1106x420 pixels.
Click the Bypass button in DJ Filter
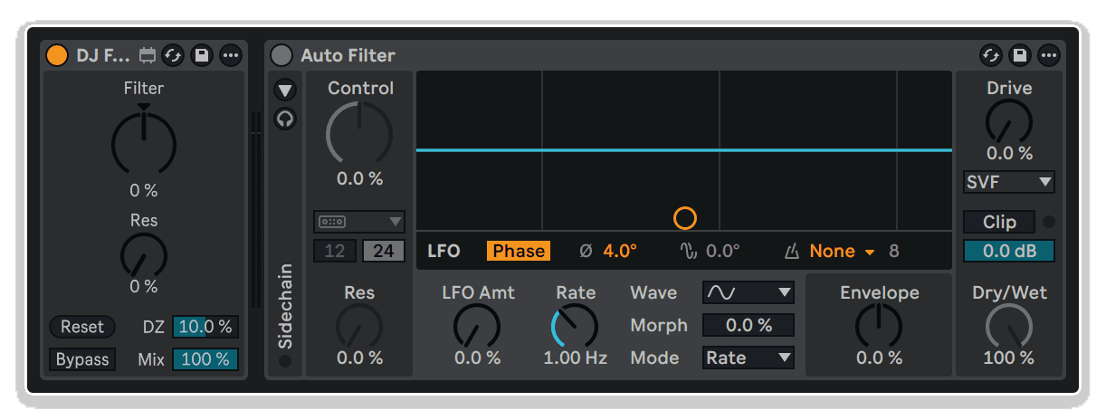pos(82,359)
